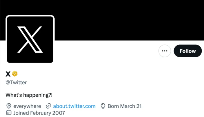The width and height of the screenshot is (204, 117).
Task: Click the white X glyph inside avatar
Action: tap(30, 40)
